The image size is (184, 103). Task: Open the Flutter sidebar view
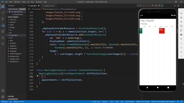pyautogui.click(x=3, y=44)
